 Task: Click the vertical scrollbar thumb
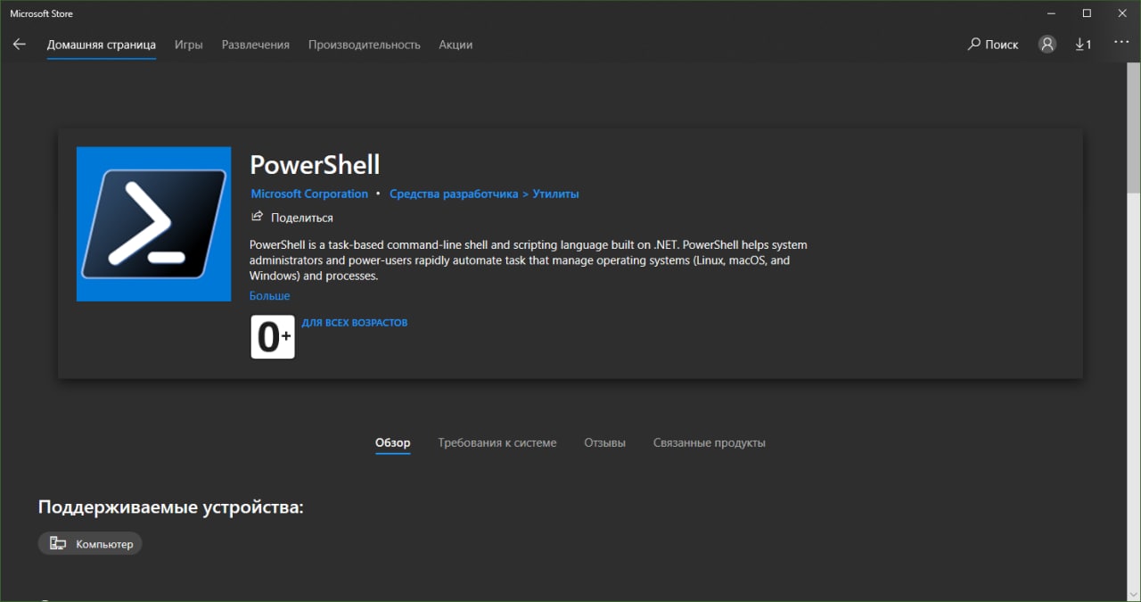[x=1134, y=129]
